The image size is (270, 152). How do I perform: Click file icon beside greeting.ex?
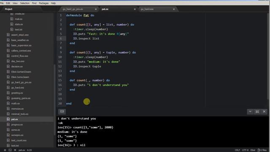coord(8,93)
